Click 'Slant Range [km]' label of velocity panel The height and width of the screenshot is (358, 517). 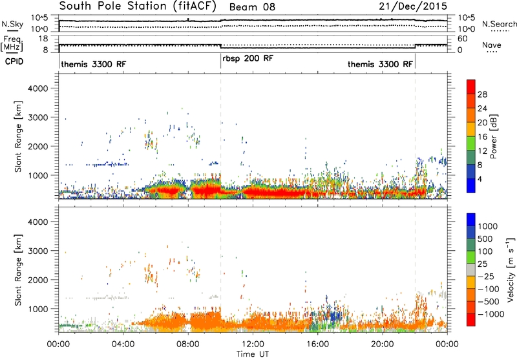[18, 270]
